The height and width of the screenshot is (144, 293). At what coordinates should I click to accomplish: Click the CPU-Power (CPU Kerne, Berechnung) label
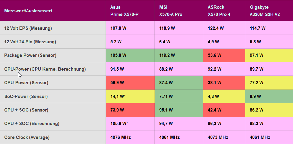(x=45, y=69)
